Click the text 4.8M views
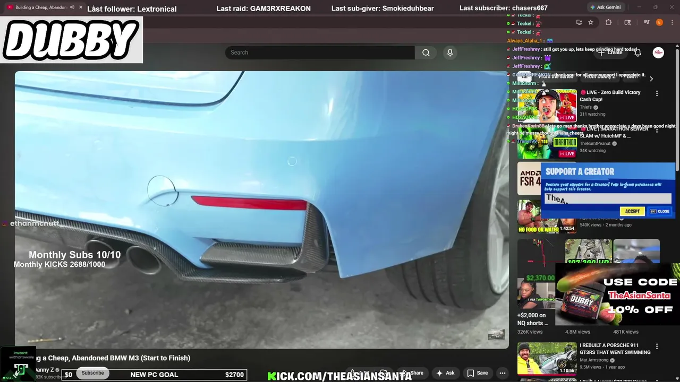The width and height of the screenshot is (680, 382). (x=578, y=332)
